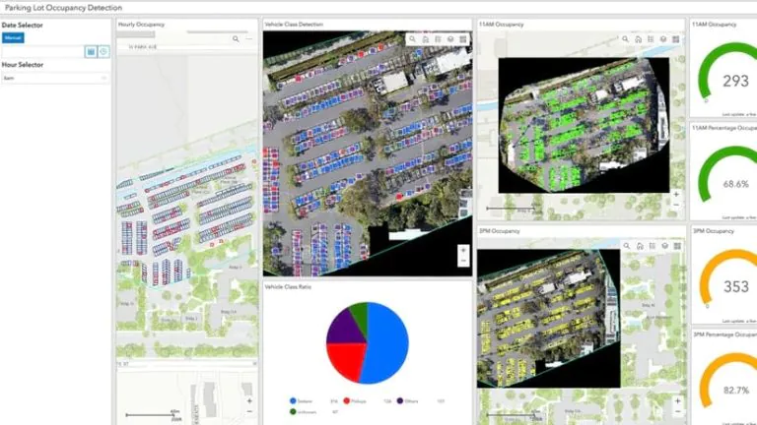Toggle Pickups series in pie chart legend

346,400
